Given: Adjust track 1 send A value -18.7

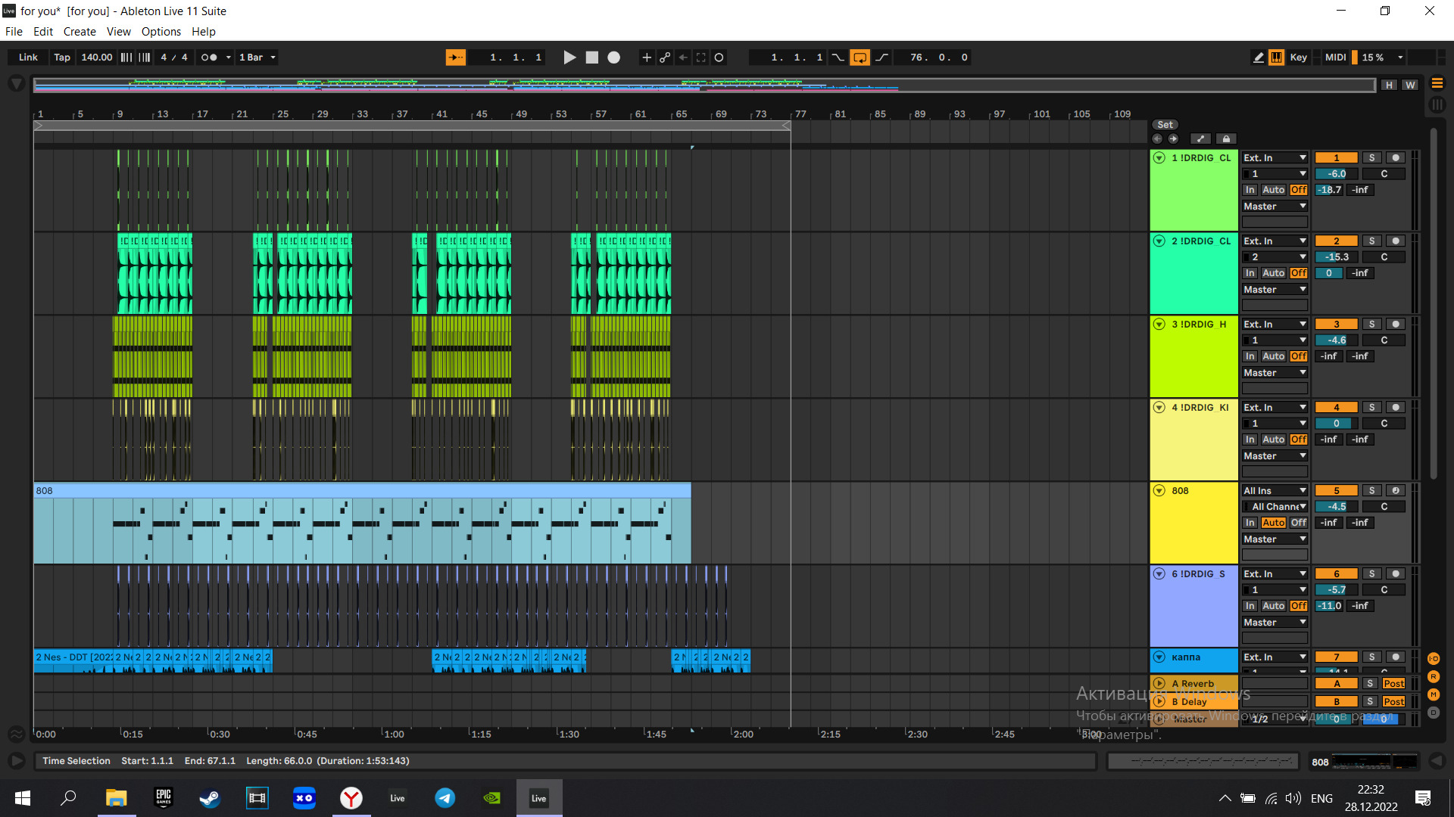Looking at the screenshot, I should click(x=1329, y=190).
